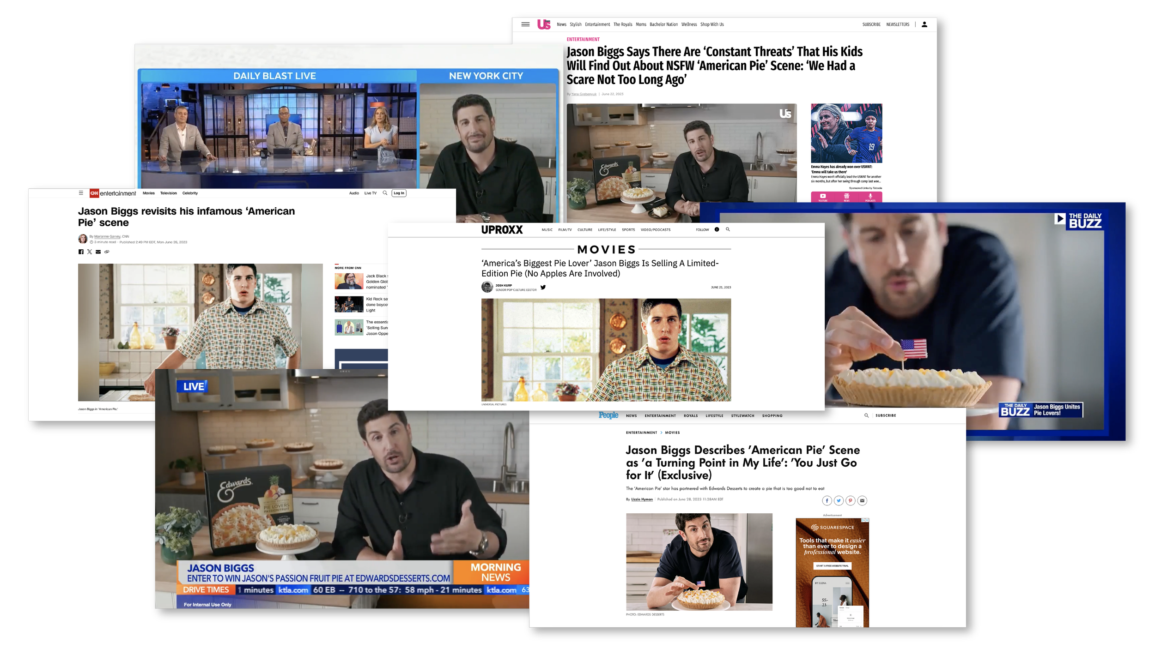The image size is (1155, 649).
Task: Open Bachelor Nation in Us Weekly nav
Action: coord(663,24)
